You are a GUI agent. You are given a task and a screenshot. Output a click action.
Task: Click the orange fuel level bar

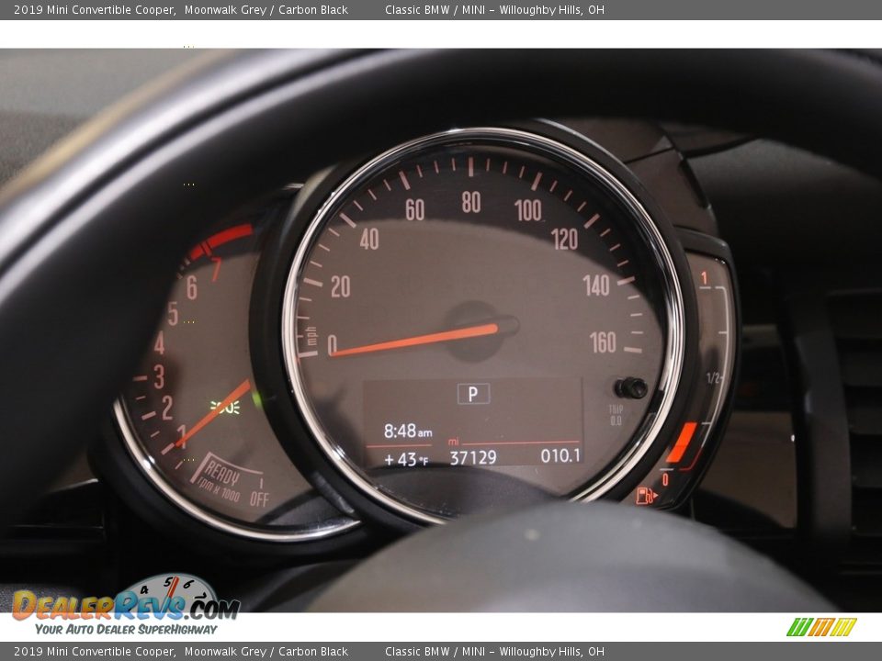click(682, 443)
